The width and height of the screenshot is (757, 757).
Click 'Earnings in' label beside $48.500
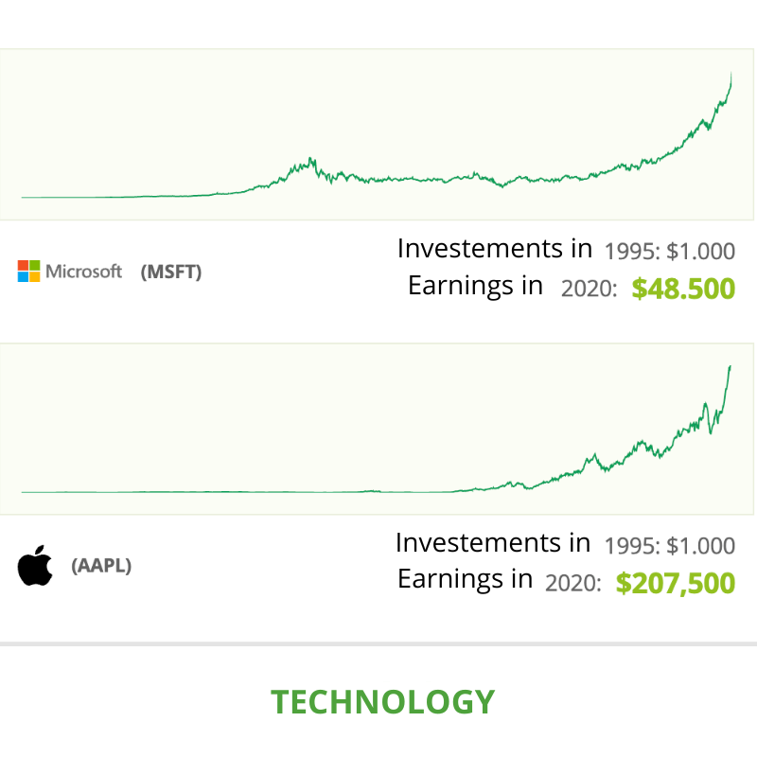(x=476, y=286)
